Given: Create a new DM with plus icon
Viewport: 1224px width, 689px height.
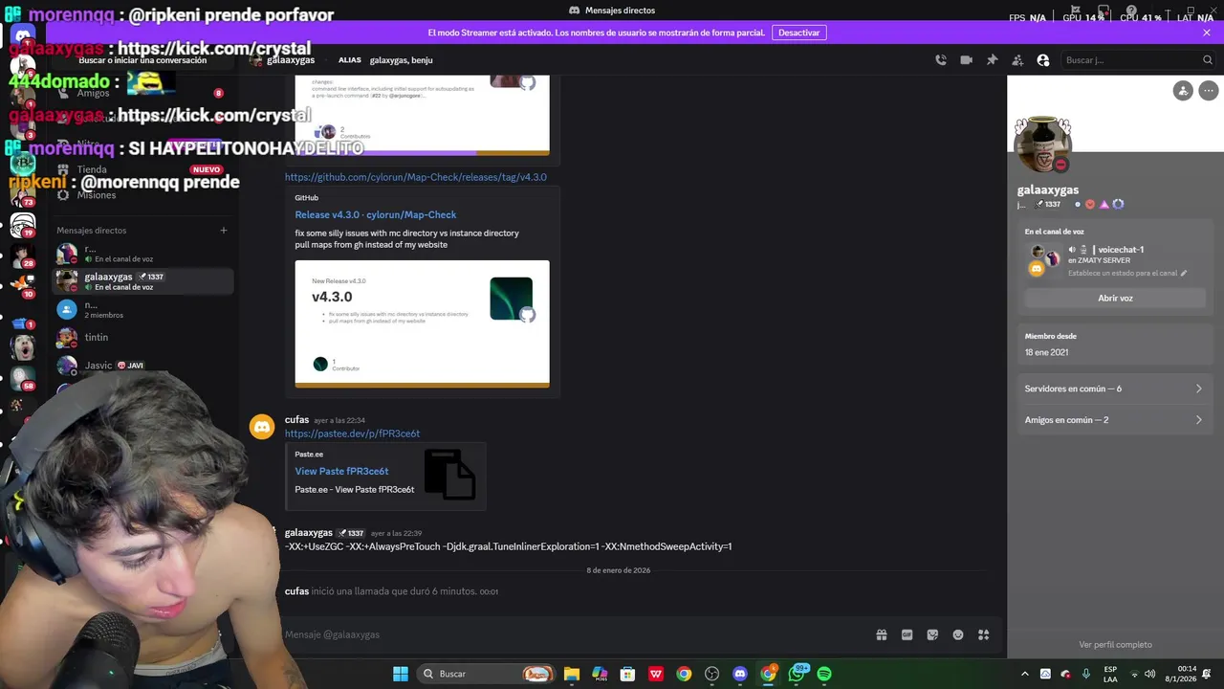Looking at the screenshot, I should (224, 230).
